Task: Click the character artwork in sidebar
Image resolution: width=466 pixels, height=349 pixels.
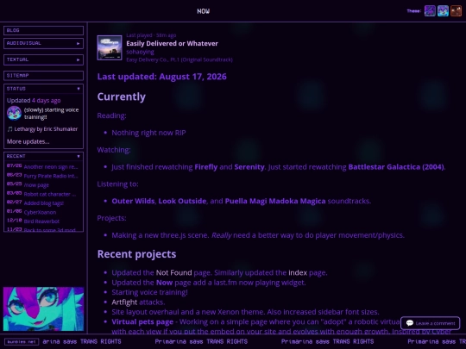Action: click(x=43, y=308)
